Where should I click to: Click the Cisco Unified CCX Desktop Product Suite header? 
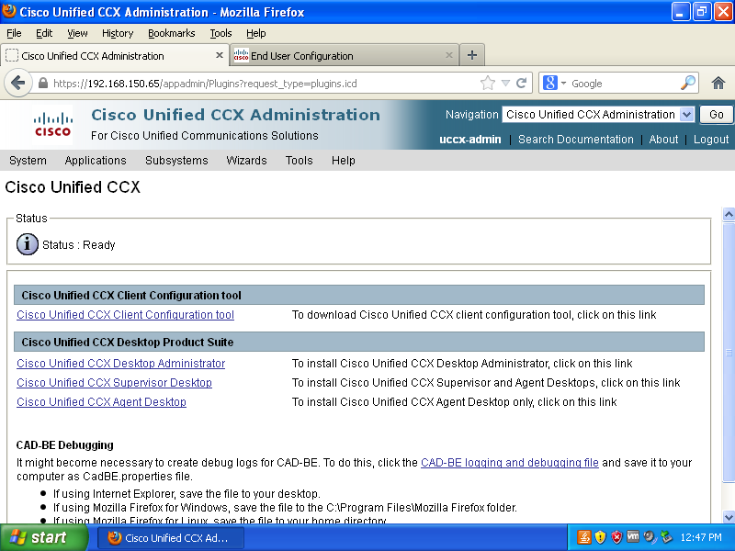point(359,342)
